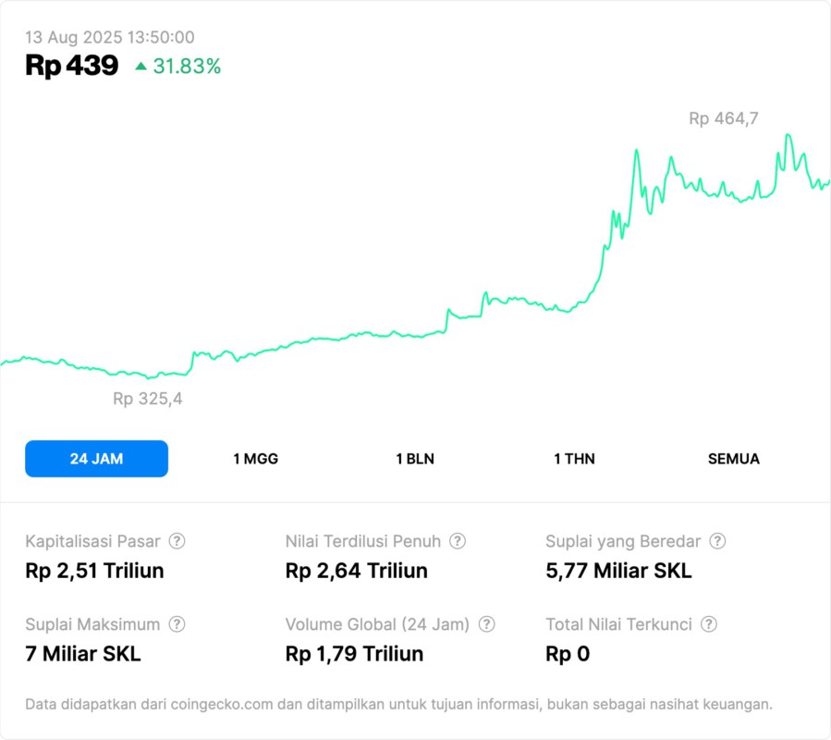The height and width of the screenshot is (740, 831).
Task: Click question mark beside Suplai Maksimum
Action: point(177,624)
